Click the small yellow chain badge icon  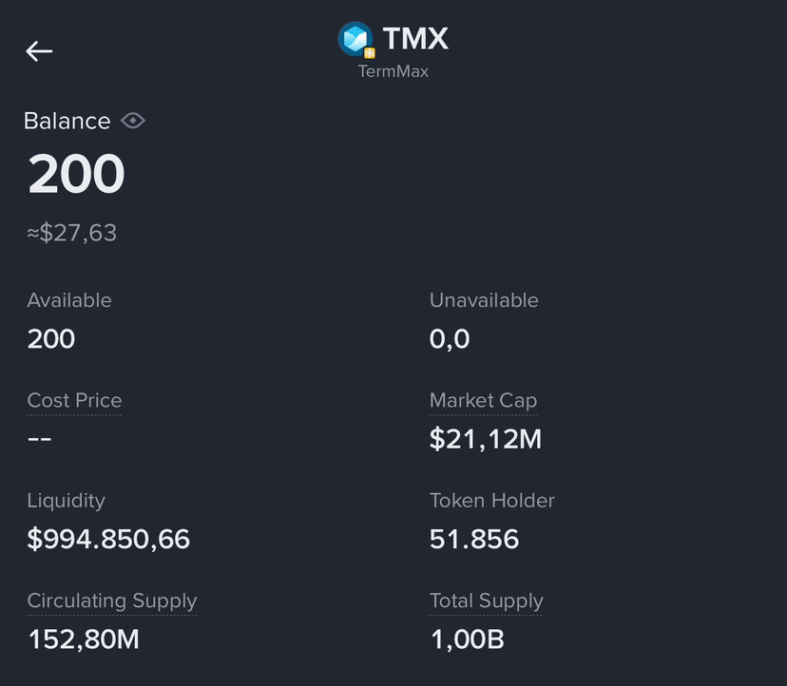pos(370,52)
